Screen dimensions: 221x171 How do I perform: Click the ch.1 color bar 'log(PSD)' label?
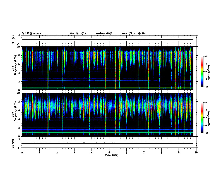coord(209,73)
